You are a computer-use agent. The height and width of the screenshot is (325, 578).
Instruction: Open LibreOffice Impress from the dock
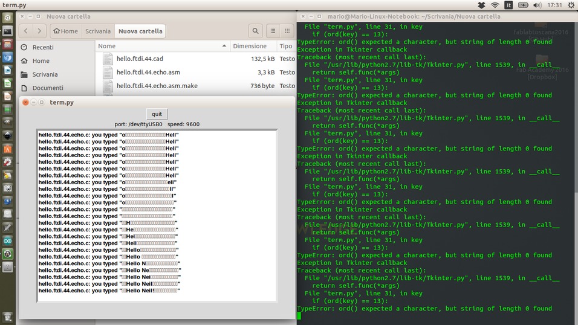tap(8, 97)
